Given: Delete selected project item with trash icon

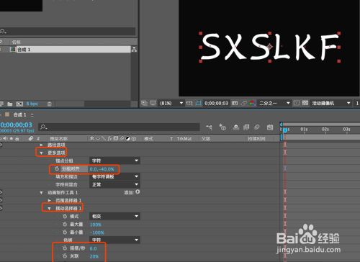Looking at the screenshot, I should (49, 104).
